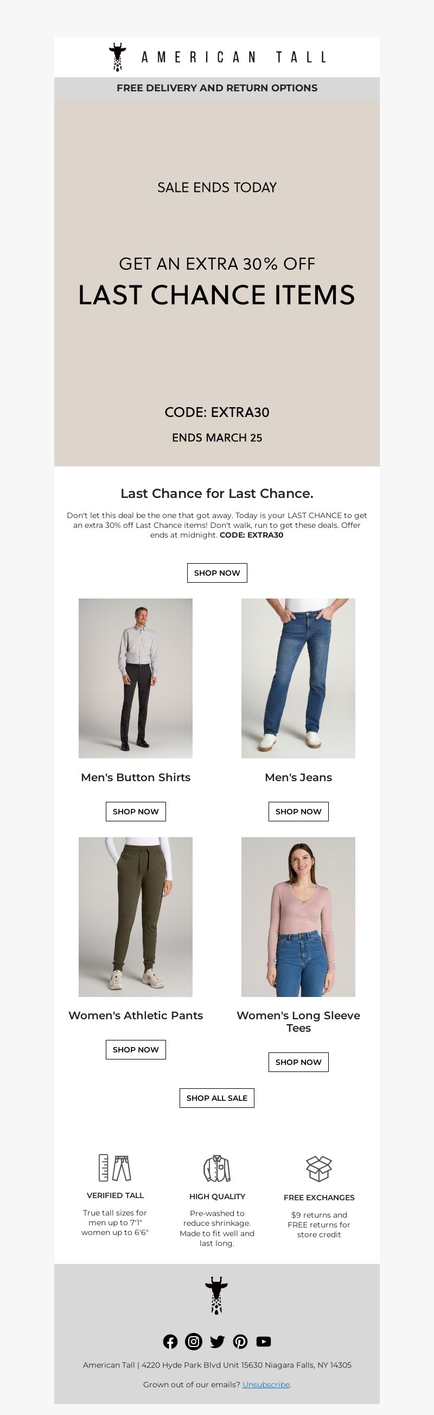
Task: Open the Men's Jeans product photo
Action: click(299, 678)
